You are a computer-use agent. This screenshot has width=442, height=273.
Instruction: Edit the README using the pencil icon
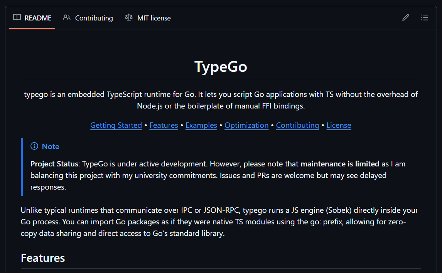click(405, 17)
